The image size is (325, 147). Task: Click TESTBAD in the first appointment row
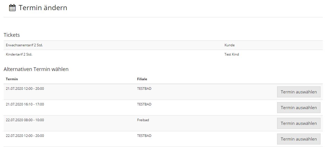(144, 88)
